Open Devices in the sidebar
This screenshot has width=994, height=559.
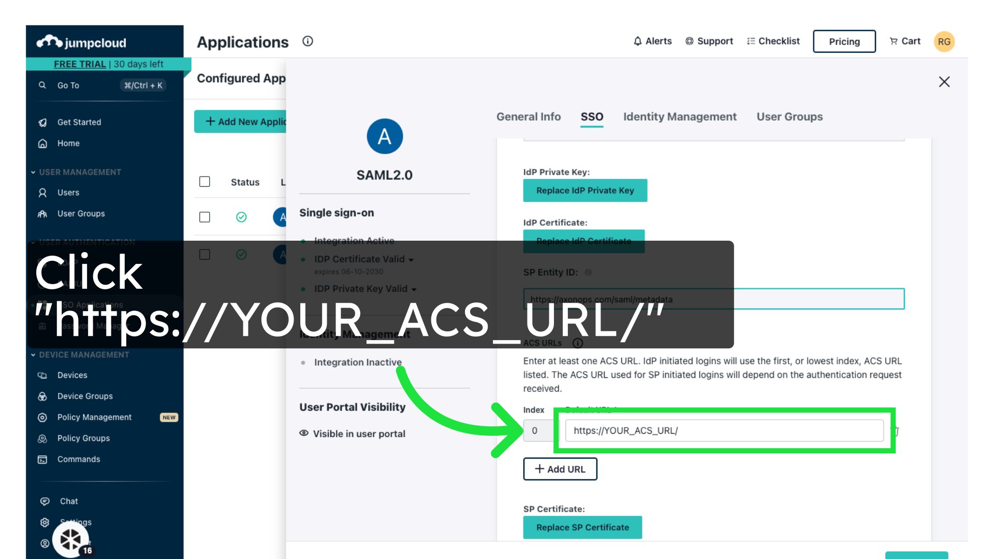[x=72, y=375]
